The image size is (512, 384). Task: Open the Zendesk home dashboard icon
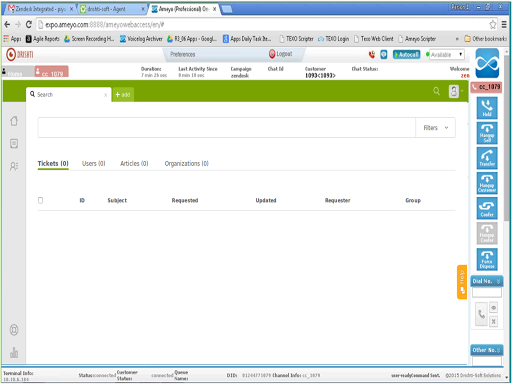click(14, 120)
